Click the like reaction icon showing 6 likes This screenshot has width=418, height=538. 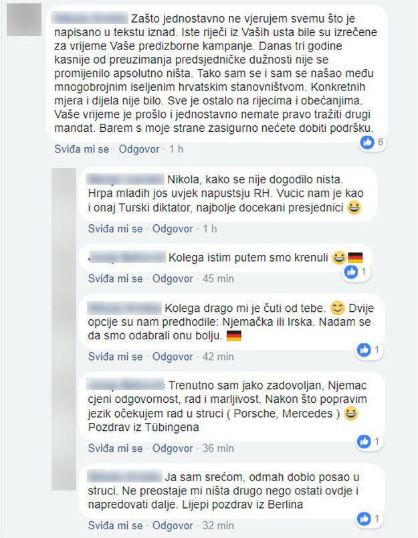367,142
